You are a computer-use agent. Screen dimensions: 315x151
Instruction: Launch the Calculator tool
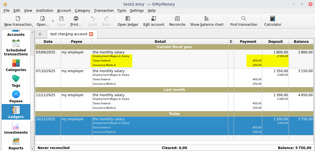click(272, 19)
